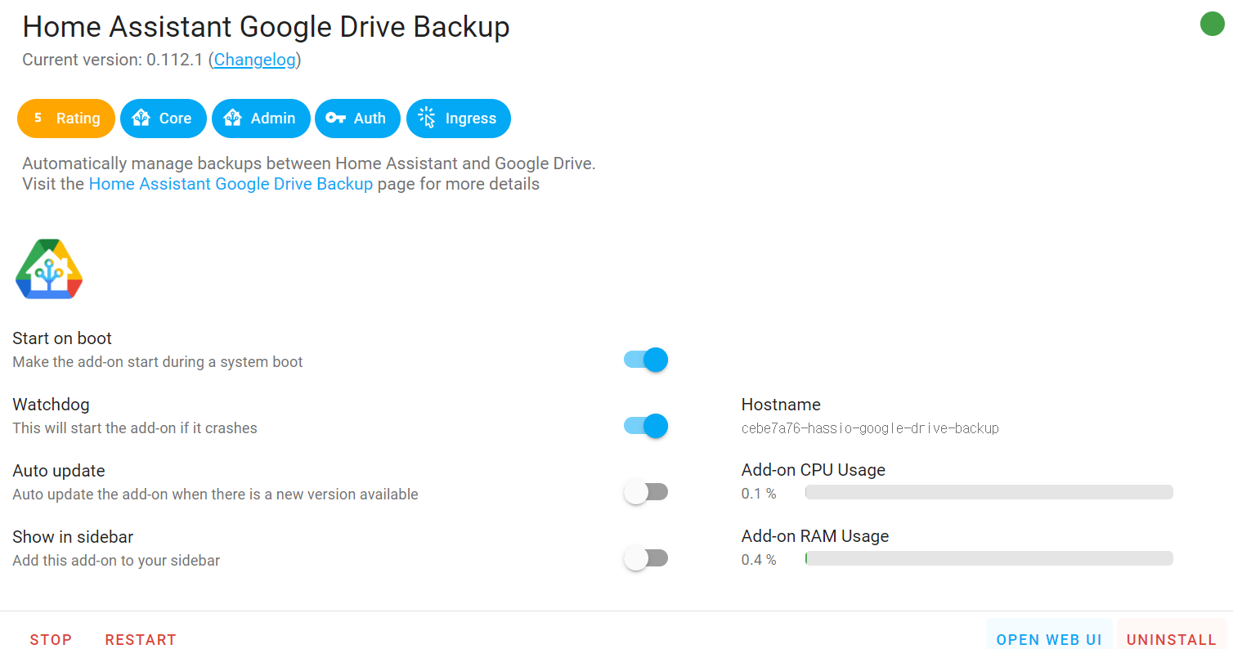Click the Start on boot label
The image size is (1233, 649).
(62, 338)
